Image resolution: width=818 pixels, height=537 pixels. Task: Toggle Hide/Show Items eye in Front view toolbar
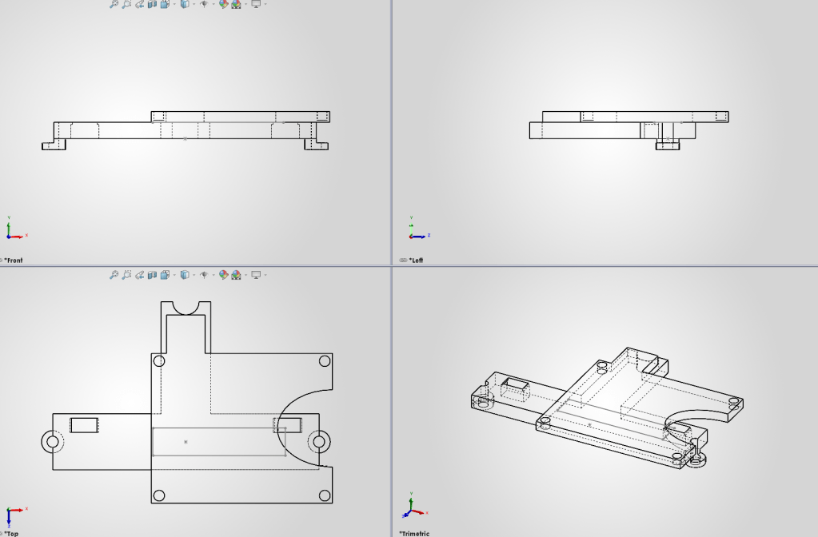203,4
